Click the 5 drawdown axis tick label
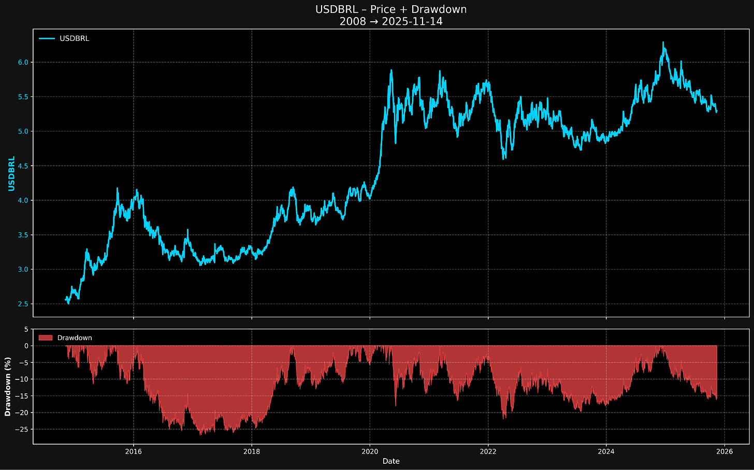Viewport: 754px width, 470px height. (27, 329)
